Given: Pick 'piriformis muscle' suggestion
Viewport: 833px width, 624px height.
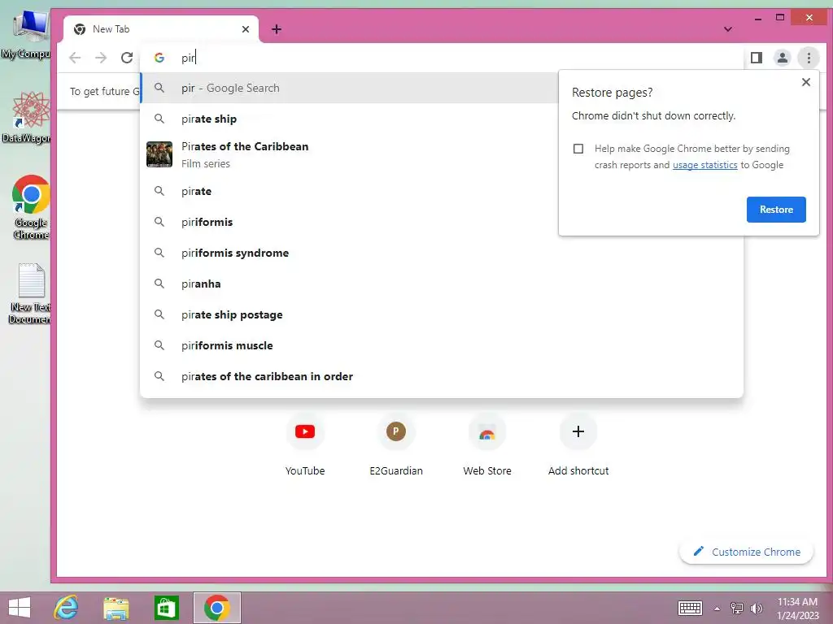Looking at the screenshot, I should click(x=442, y=344).
